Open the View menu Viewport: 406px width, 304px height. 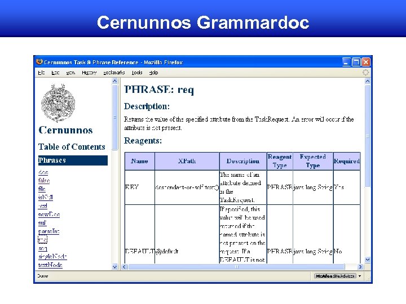(x=70, y=73)
